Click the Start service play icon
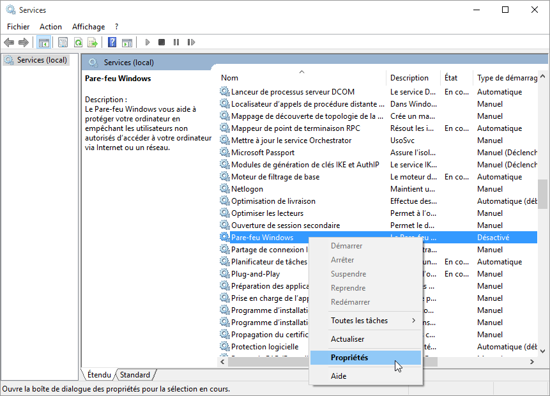The height and width of the screenshot is (396, 550). point(148,42)
